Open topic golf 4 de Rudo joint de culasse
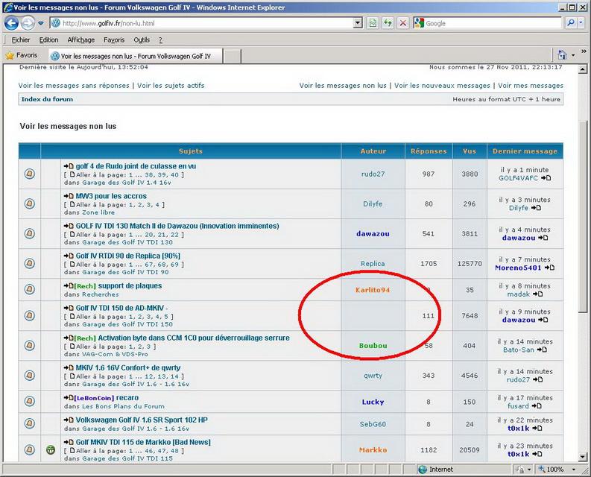The width and height of the screenshot is (591, 477). click(x=136, y=166)
